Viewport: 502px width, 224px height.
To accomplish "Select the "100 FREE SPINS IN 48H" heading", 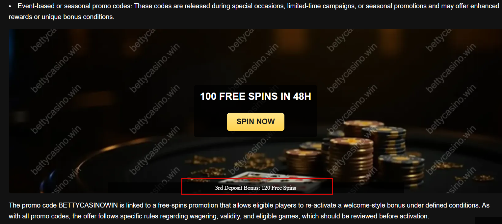I will [255, 97].
